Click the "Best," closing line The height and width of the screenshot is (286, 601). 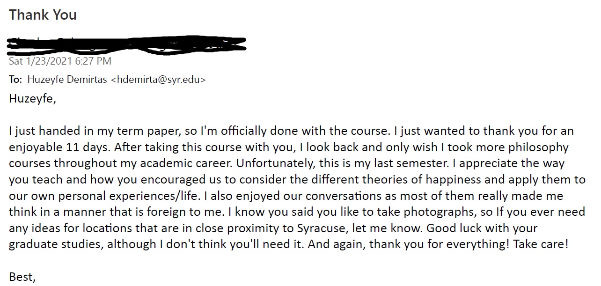(x=22, y=277)
